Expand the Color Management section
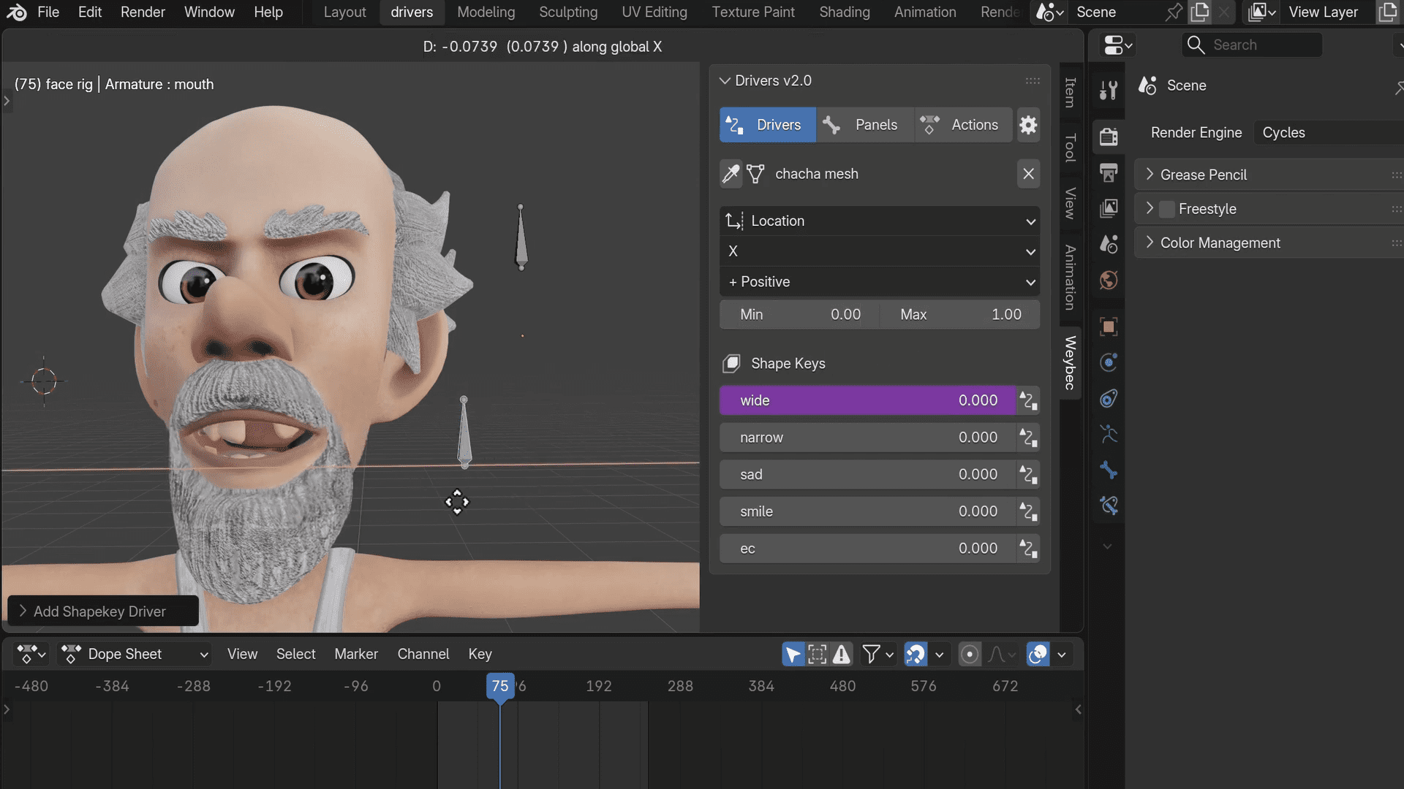Image resolution: width=1404 pixels, height=789 pixels. coord(1150,243)
